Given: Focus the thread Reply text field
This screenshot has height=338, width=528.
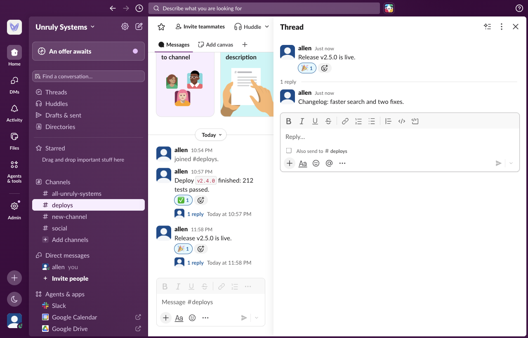Looking at the screenshot, I should point(400,137).
